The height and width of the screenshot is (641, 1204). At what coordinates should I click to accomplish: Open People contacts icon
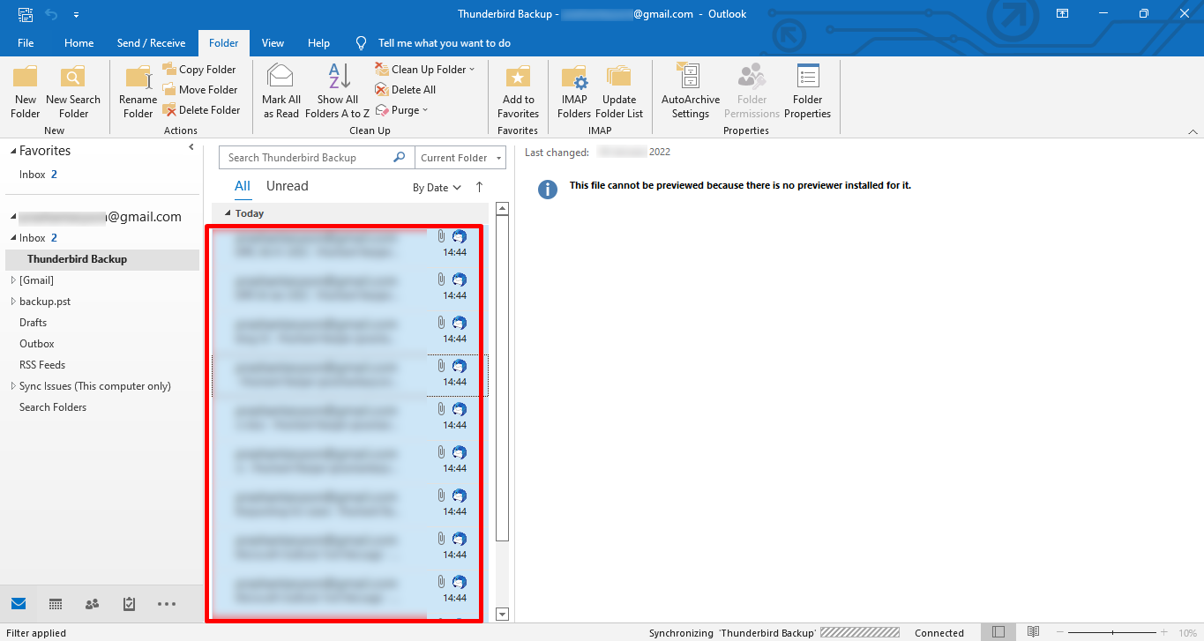[x=92, y=604]
